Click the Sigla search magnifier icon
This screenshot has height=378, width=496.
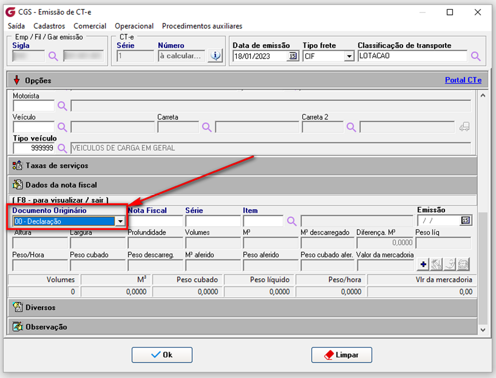pos(53,56)
